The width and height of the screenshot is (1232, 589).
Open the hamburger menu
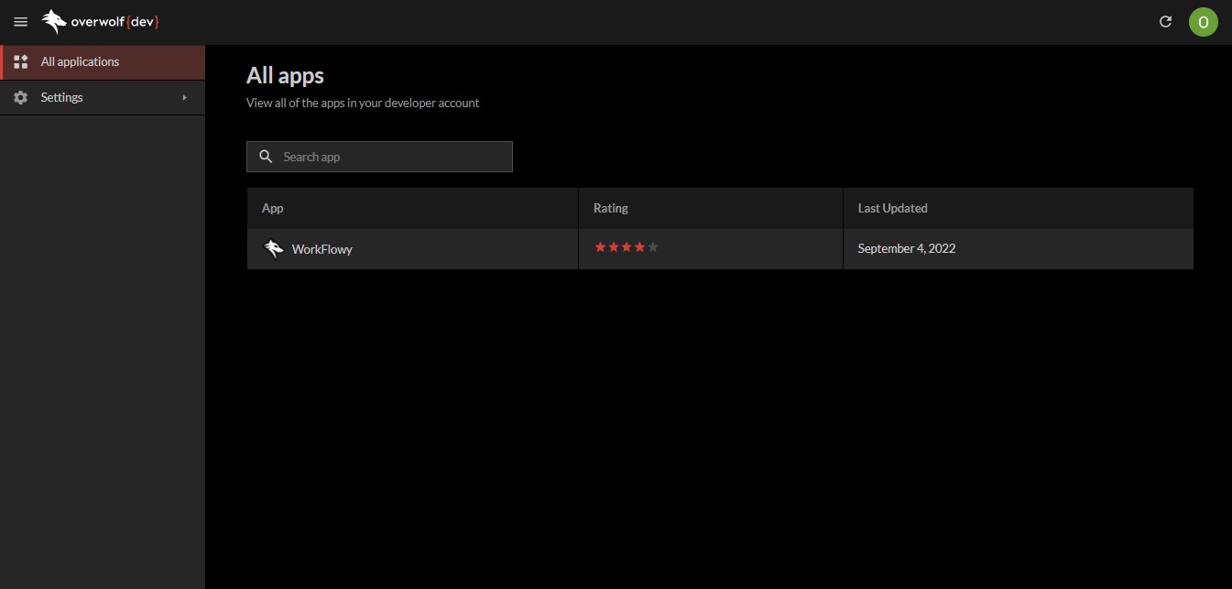pos(21,22)
